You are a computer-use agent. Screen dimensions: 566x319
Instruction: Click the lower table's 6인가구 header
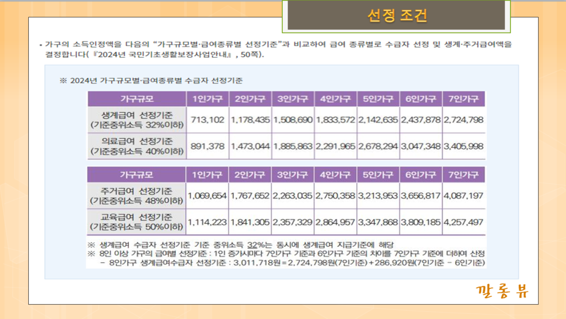coord(420,175)
